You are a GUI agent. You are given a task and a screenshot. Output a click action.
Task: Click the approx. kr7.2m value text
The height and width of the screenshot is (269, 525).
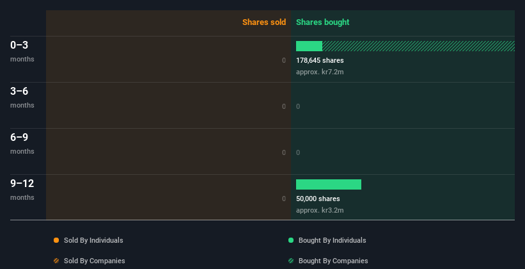click(320, 72)
